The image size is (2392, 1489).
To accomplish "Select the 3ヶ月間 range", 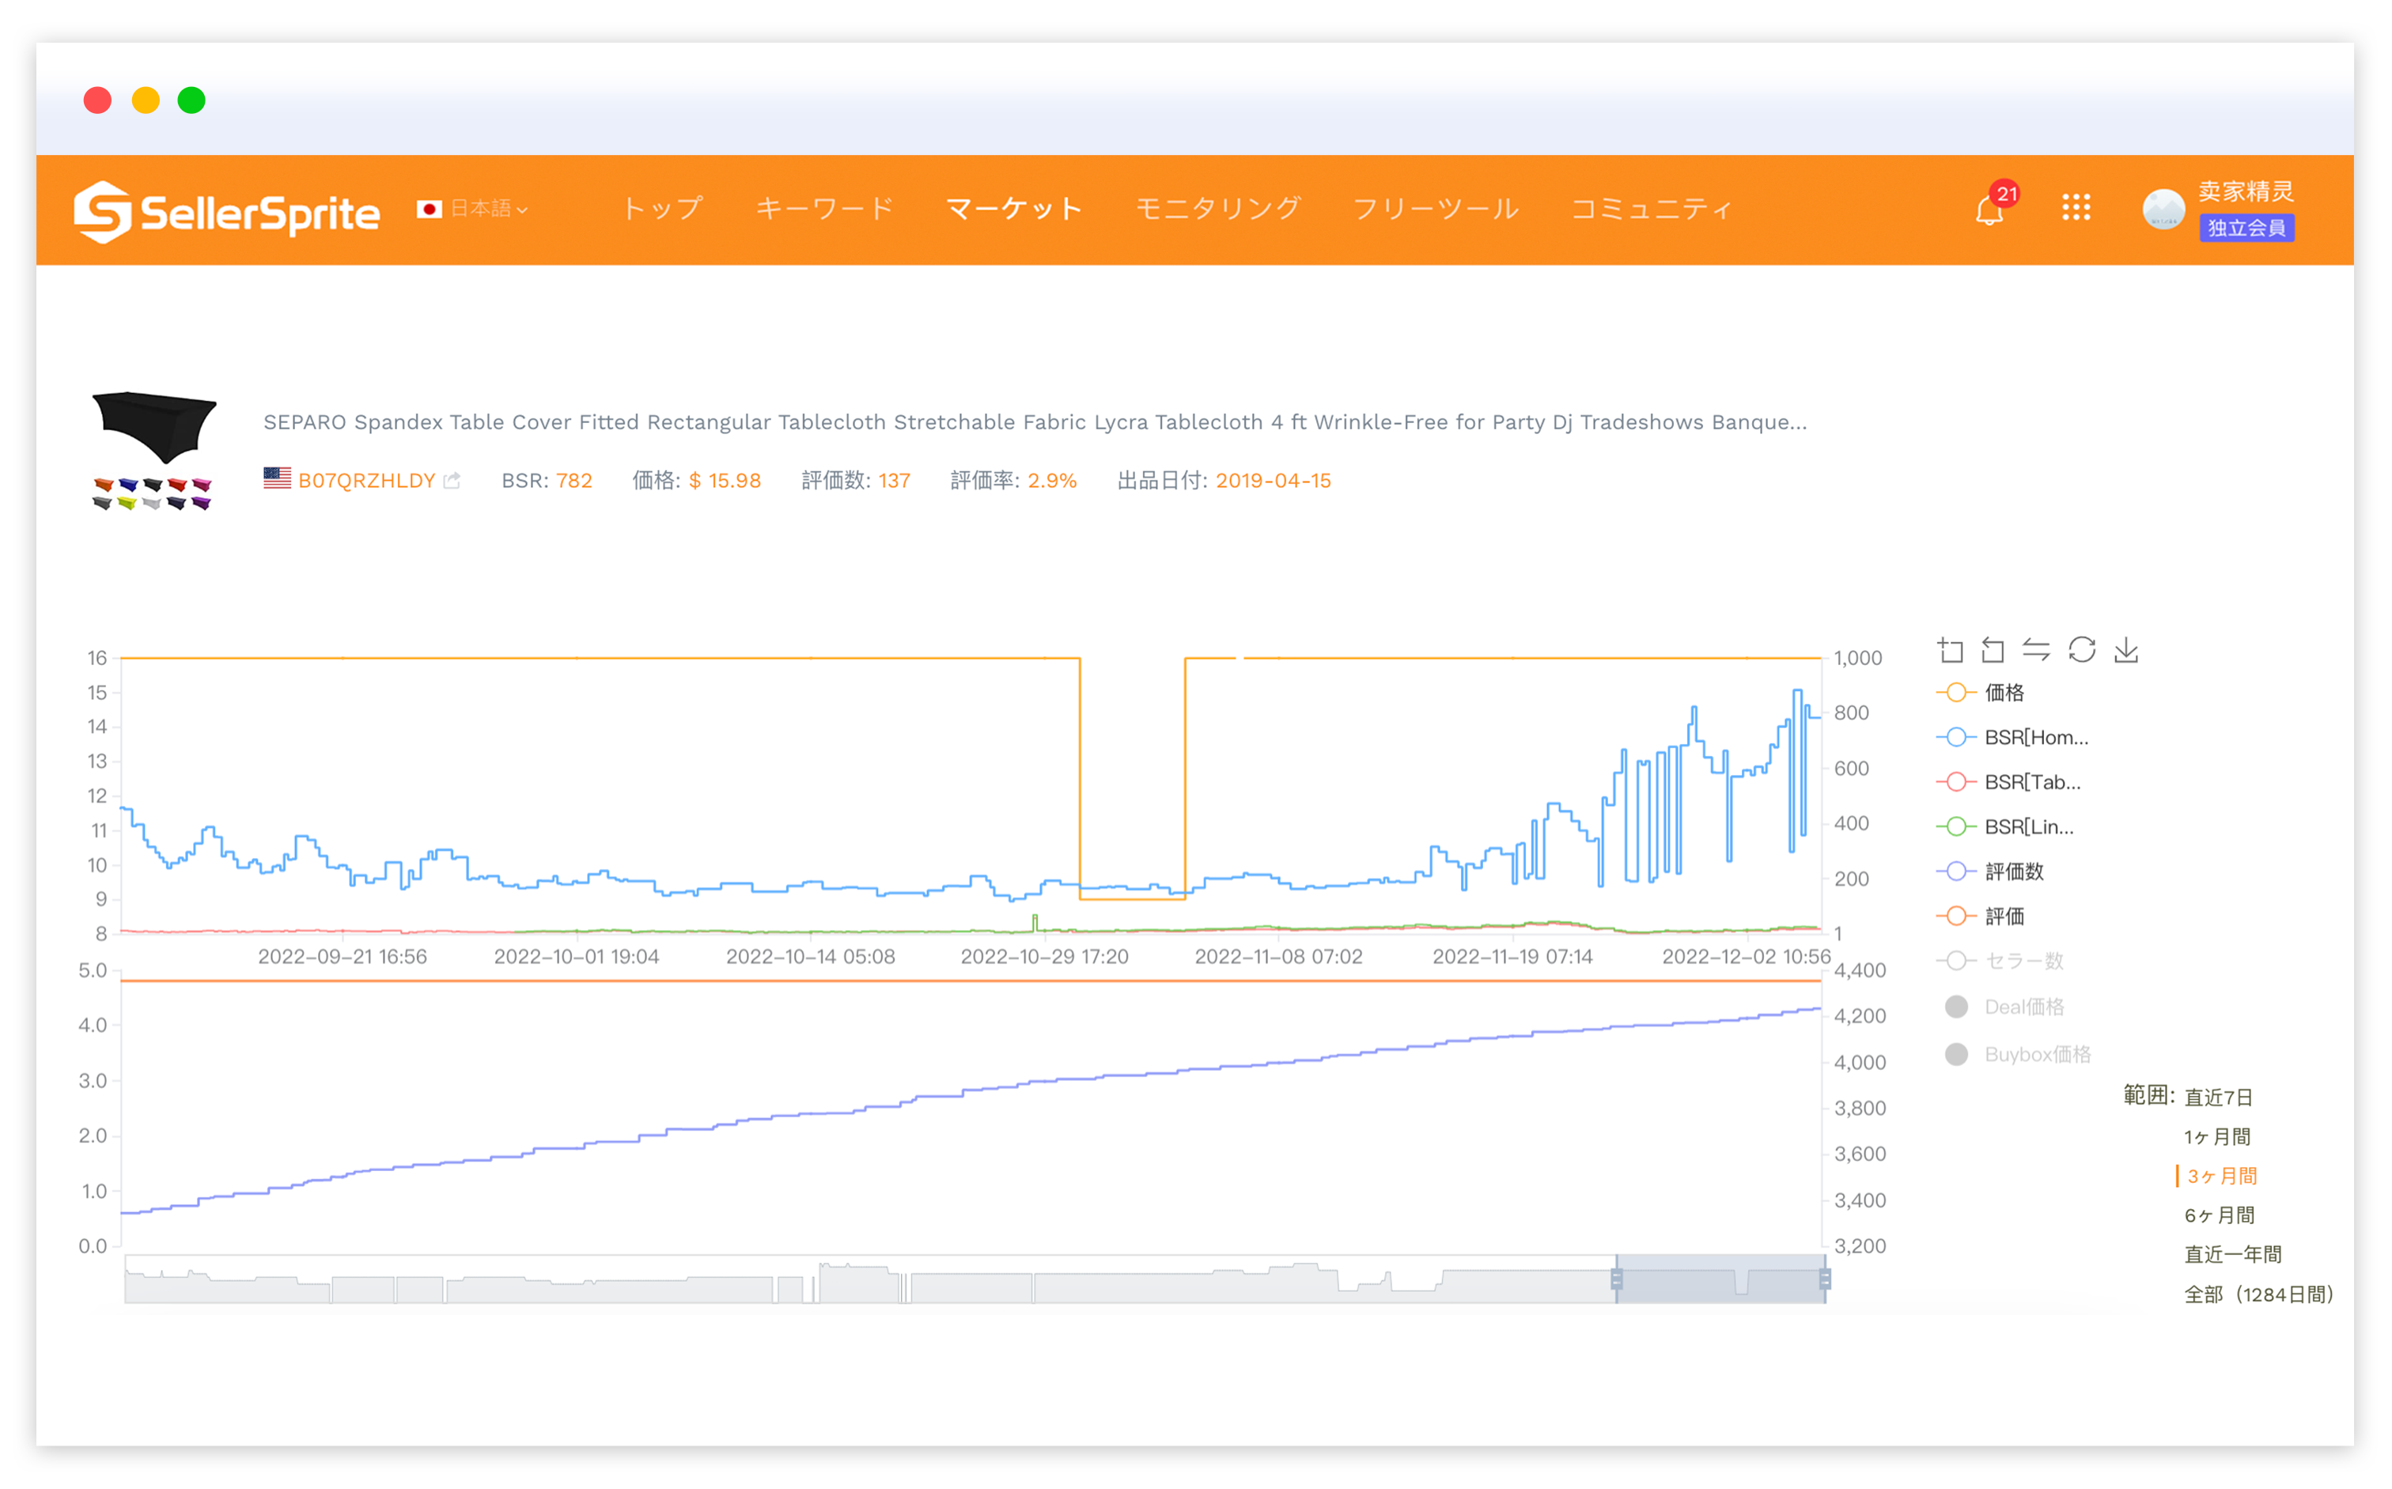I will [x=2222, y=1177].
